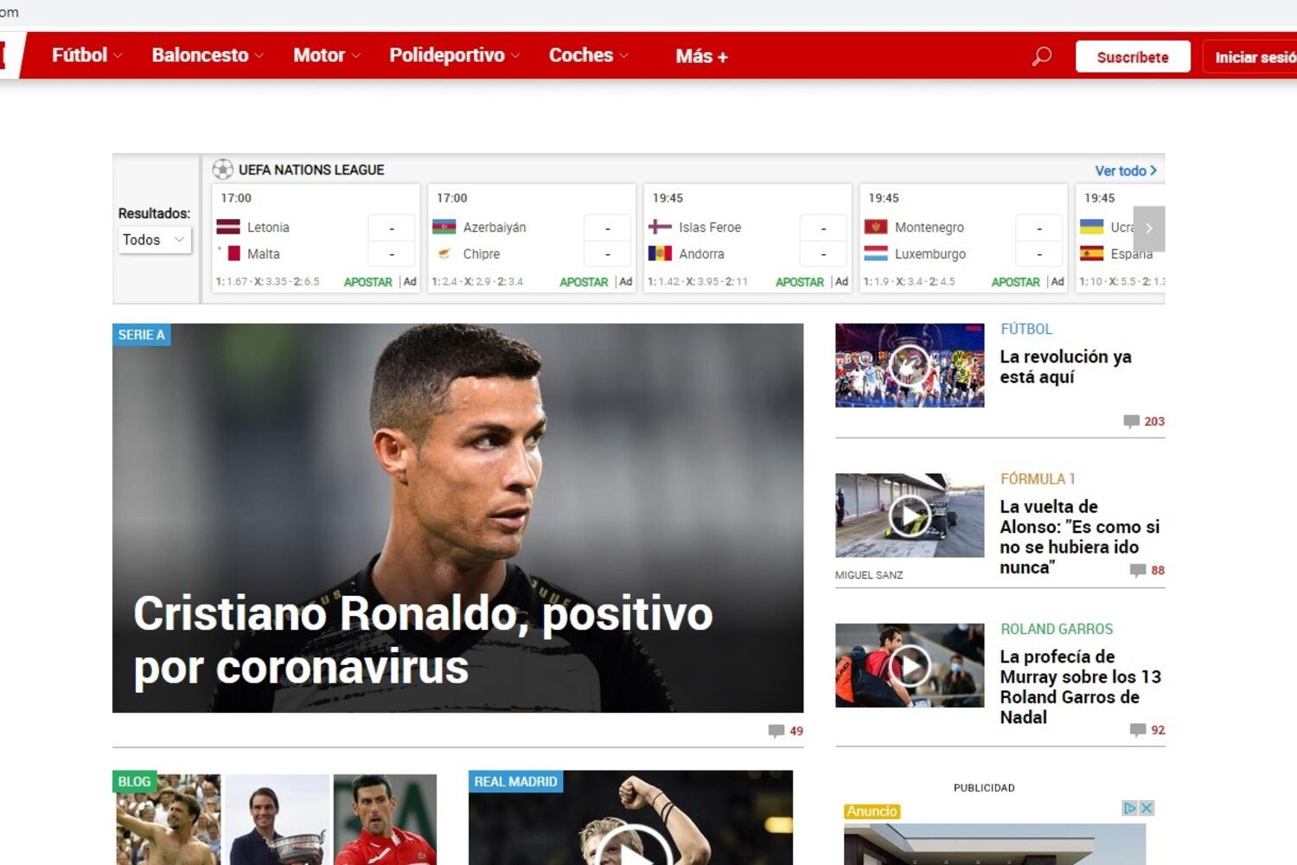Open the Resultados Todos dropdown
This screenshot has height=865, width=1297.
155,240
